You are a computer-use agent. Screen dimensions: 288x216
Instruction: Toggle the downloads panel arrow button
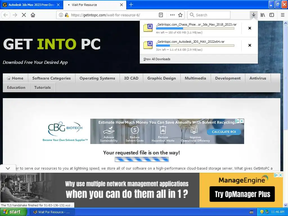point(253,15)
